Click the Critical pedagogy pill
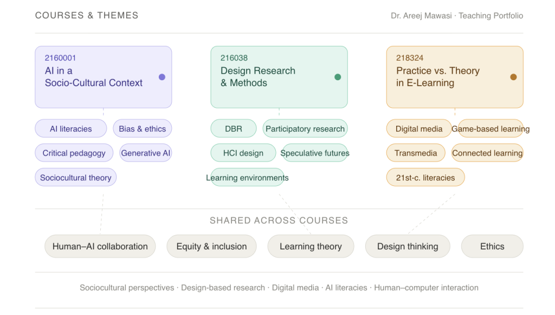Screen dimensions: 555x315 74,153
